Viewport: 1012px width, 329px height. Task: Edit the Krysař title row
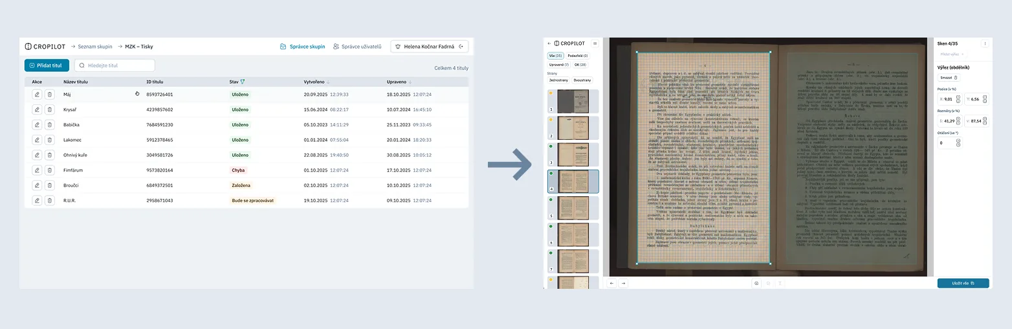(37, 109)
